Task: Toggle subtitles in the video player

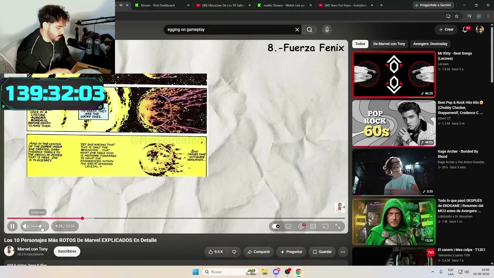Action: [x=288, y=226]
